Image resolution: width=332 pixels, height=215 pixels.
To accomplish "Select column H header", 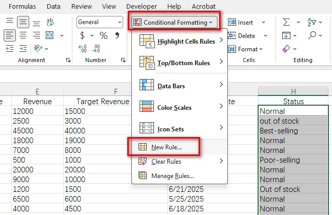I will 294,91.
